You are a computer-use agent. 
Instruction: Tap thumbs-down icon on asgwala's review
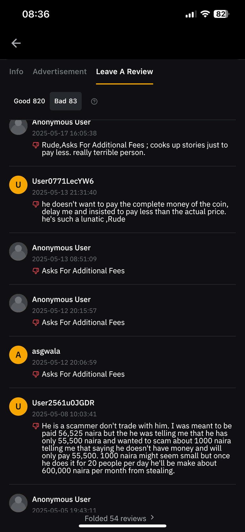(36, 374)
